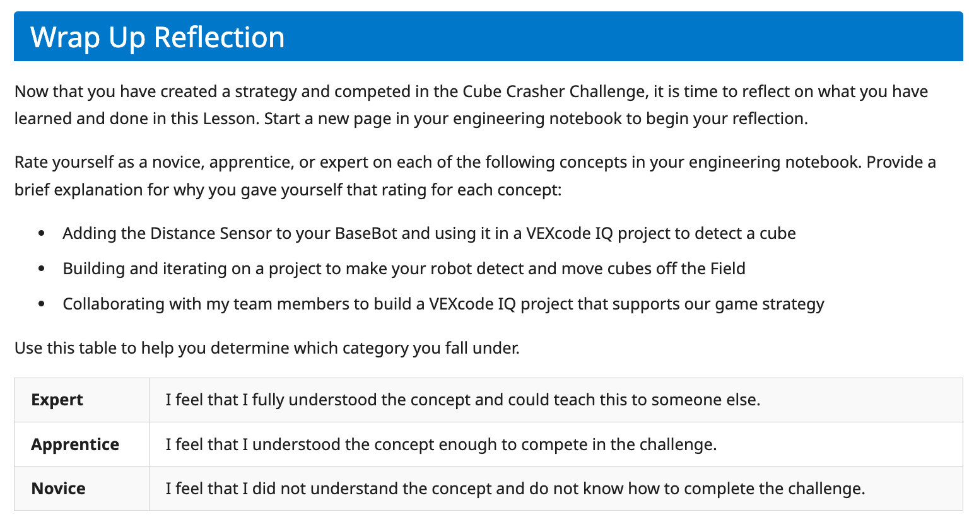The width and height of the screenshot is (974, 527).
Task: Click the Expert description about teaching someone else
Action: click(462, 400)
